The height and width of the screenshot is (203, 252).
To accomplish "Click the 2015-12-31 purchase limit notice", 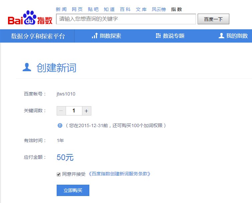I will (116, 125).
